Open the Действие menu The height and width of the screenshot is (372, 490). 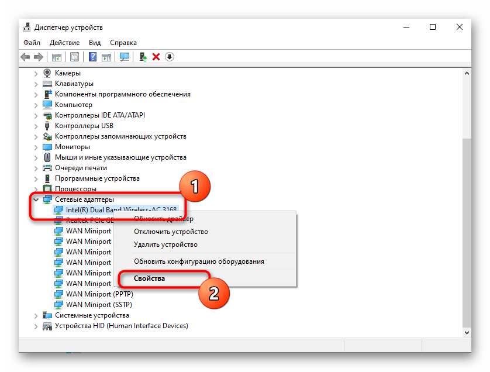coord(64,43)
